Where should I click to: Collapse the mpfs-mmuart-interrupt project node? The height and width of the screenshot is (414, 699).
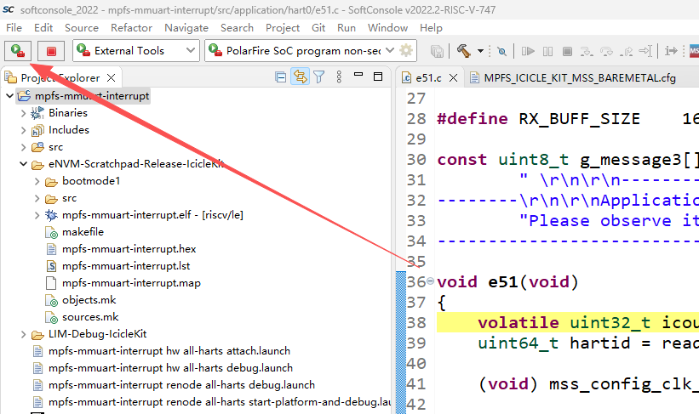9,96
